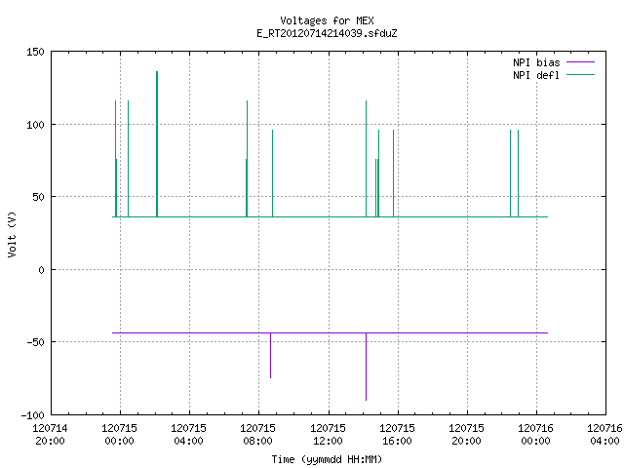Image resolution: width=624 pixels, height=468 pixels.
Task: Click the purple bias dip just after 08:00
Action: (271, 355)
